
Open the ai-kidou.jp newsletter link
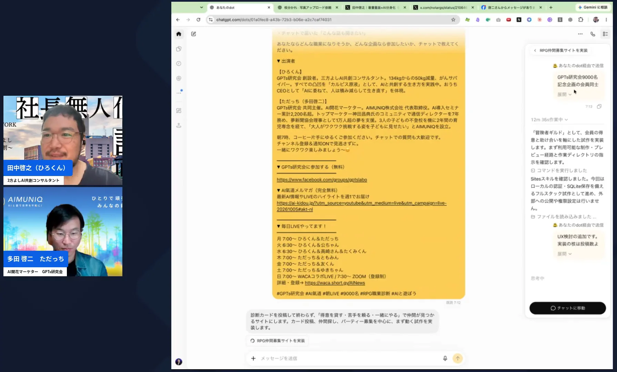361,206
